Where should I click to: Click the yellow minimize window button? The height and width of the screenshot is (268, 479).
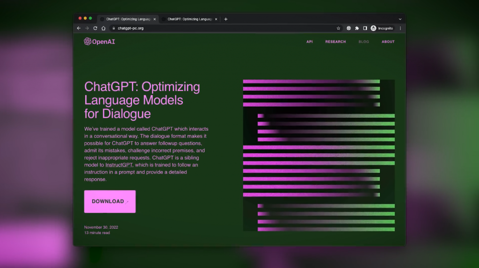pyautogui.click(x=85, y=18)
